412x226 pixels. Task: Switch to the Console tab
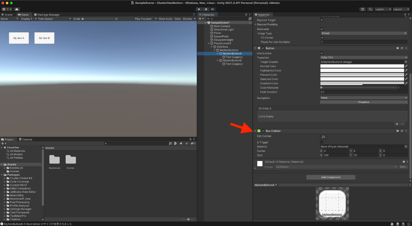(26, 139)
